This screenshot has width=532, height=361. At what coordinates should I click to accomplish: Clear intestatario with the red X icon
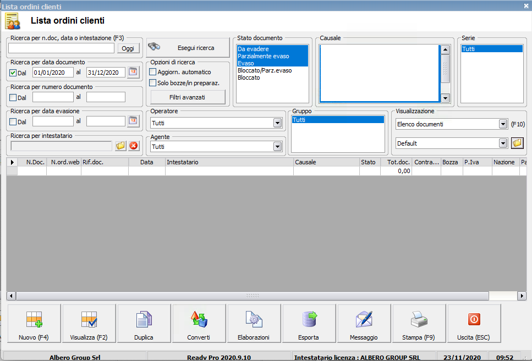pyautogui.click(x=134, y=146)
